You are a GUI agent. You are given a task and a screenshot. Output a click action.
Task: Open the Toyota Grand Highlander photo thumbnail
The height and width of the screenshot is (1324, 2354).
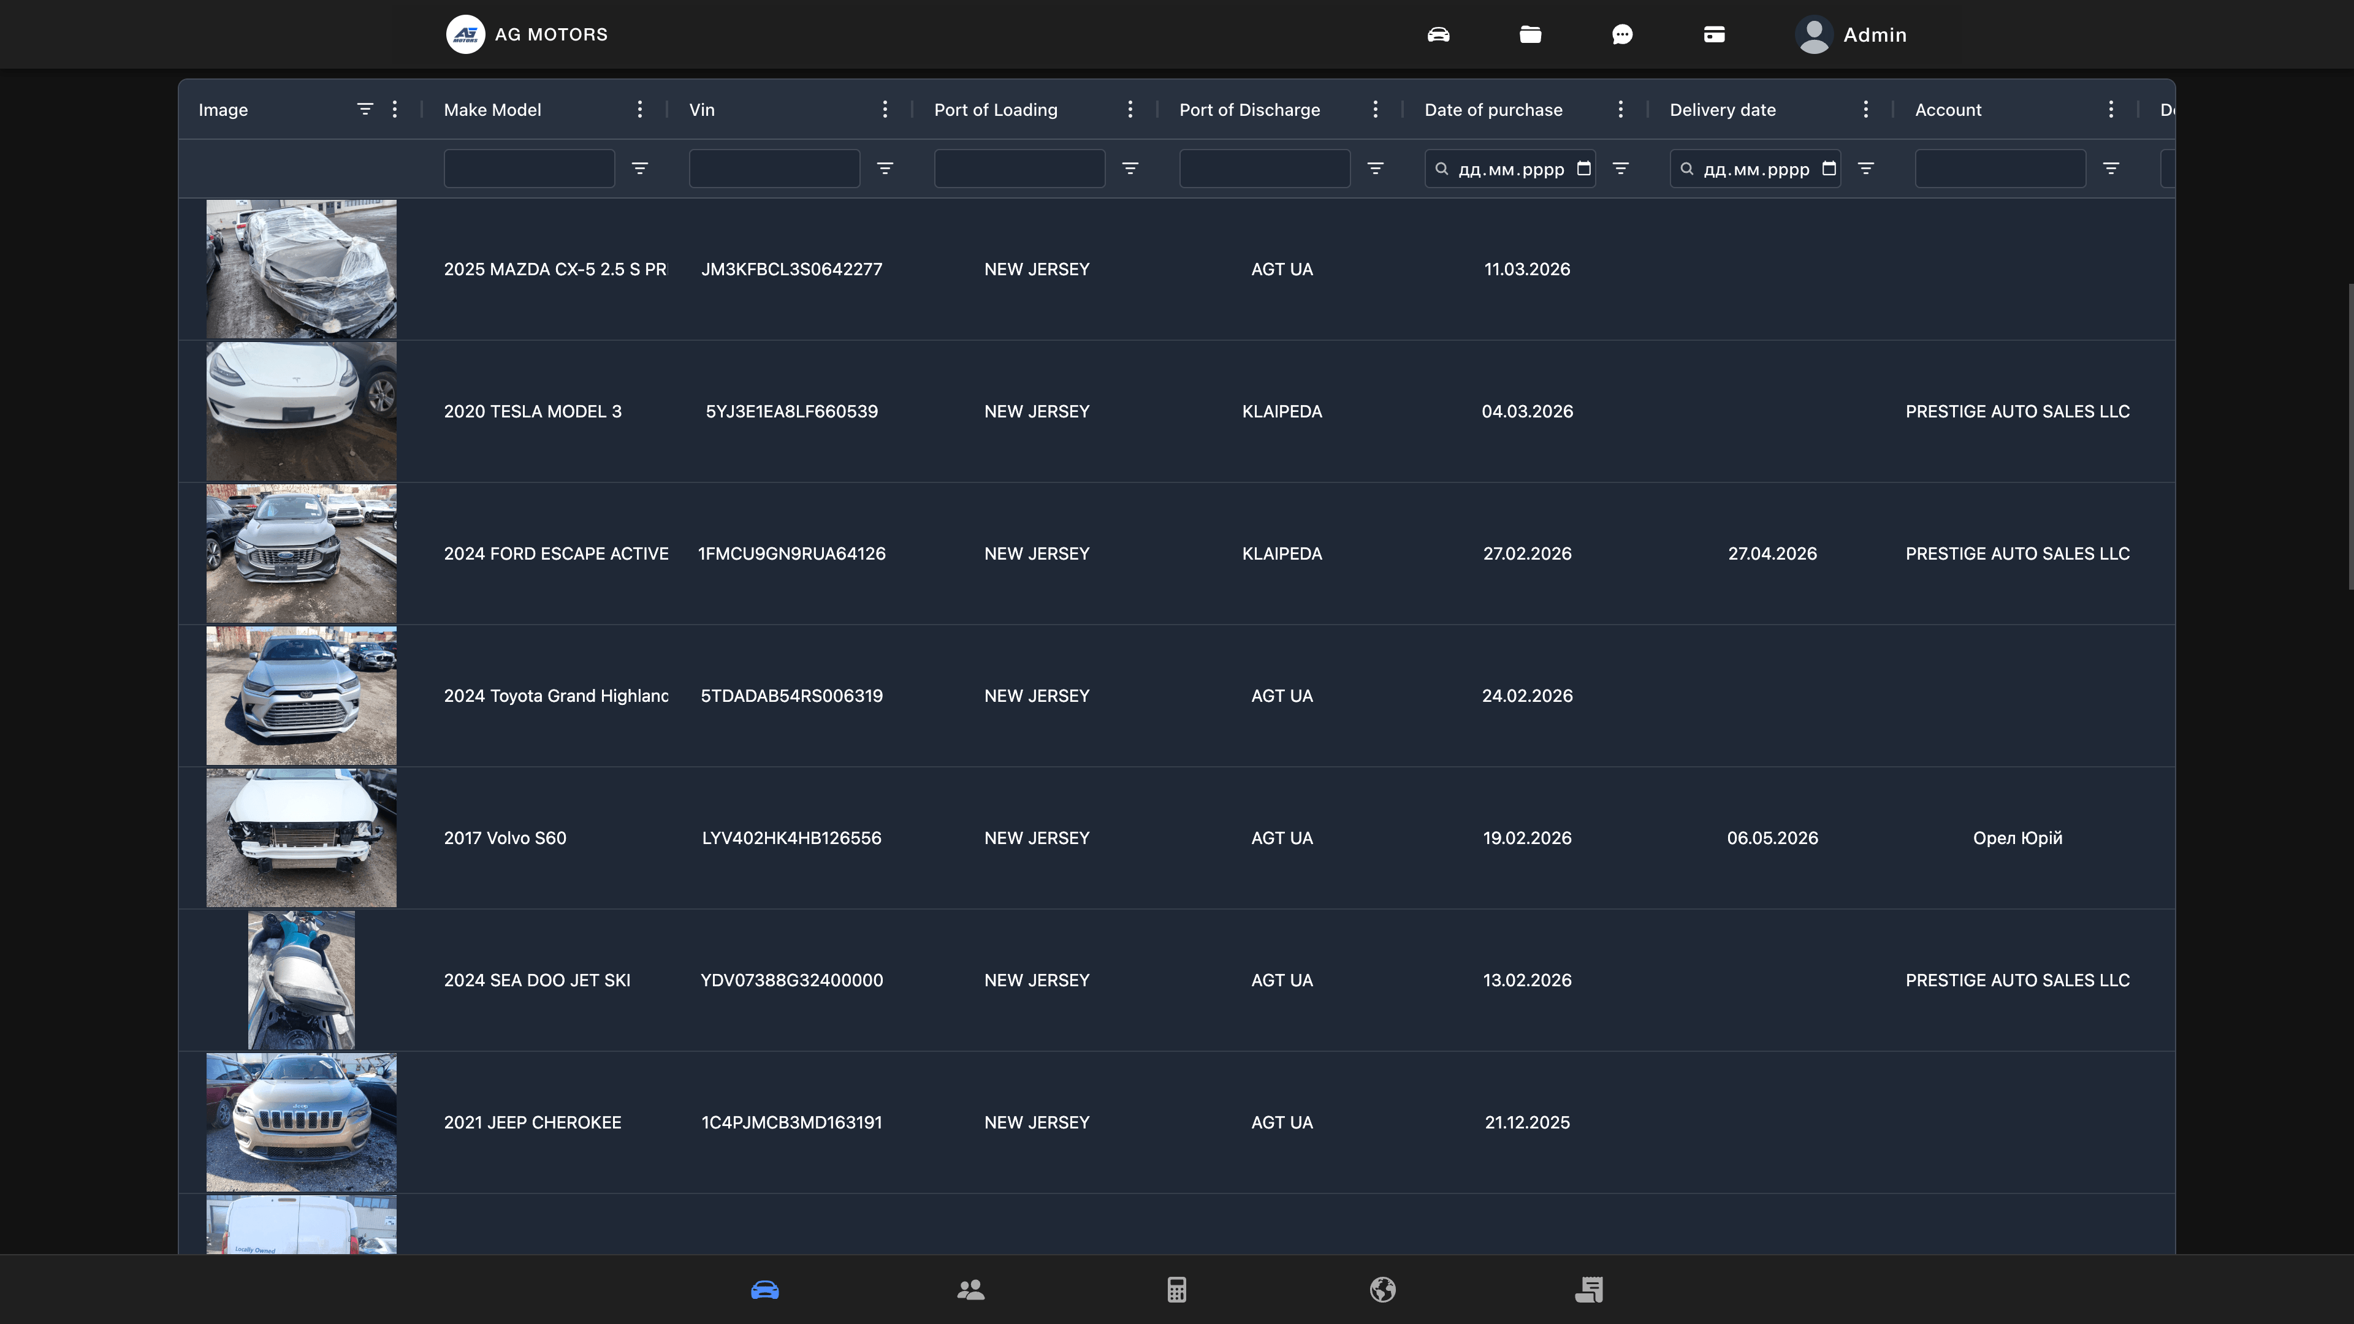302,695
